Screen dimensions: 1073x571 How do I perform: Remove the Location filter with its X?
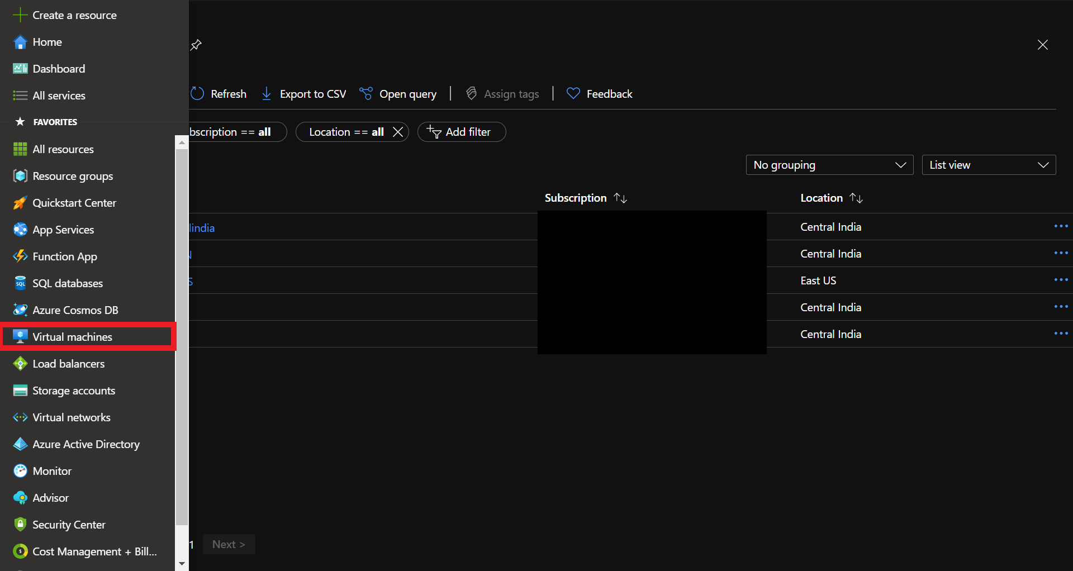(398, 132)
